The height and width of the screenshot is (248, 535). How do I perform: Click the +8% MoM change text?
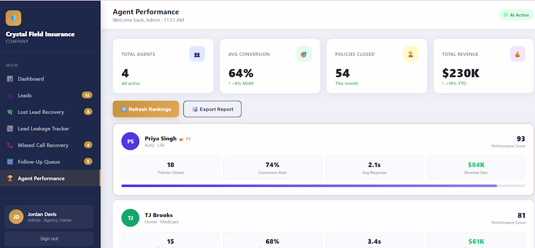[x=241, y=83]
